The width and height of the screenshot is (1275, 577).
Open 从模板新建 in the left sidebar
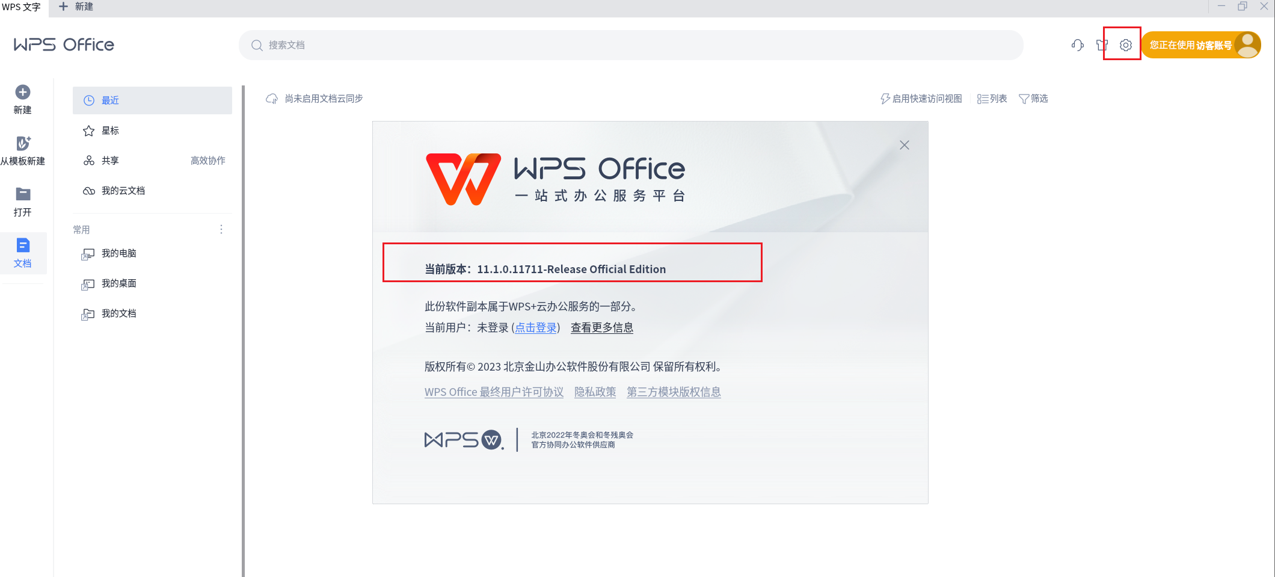tap(23, 150)
